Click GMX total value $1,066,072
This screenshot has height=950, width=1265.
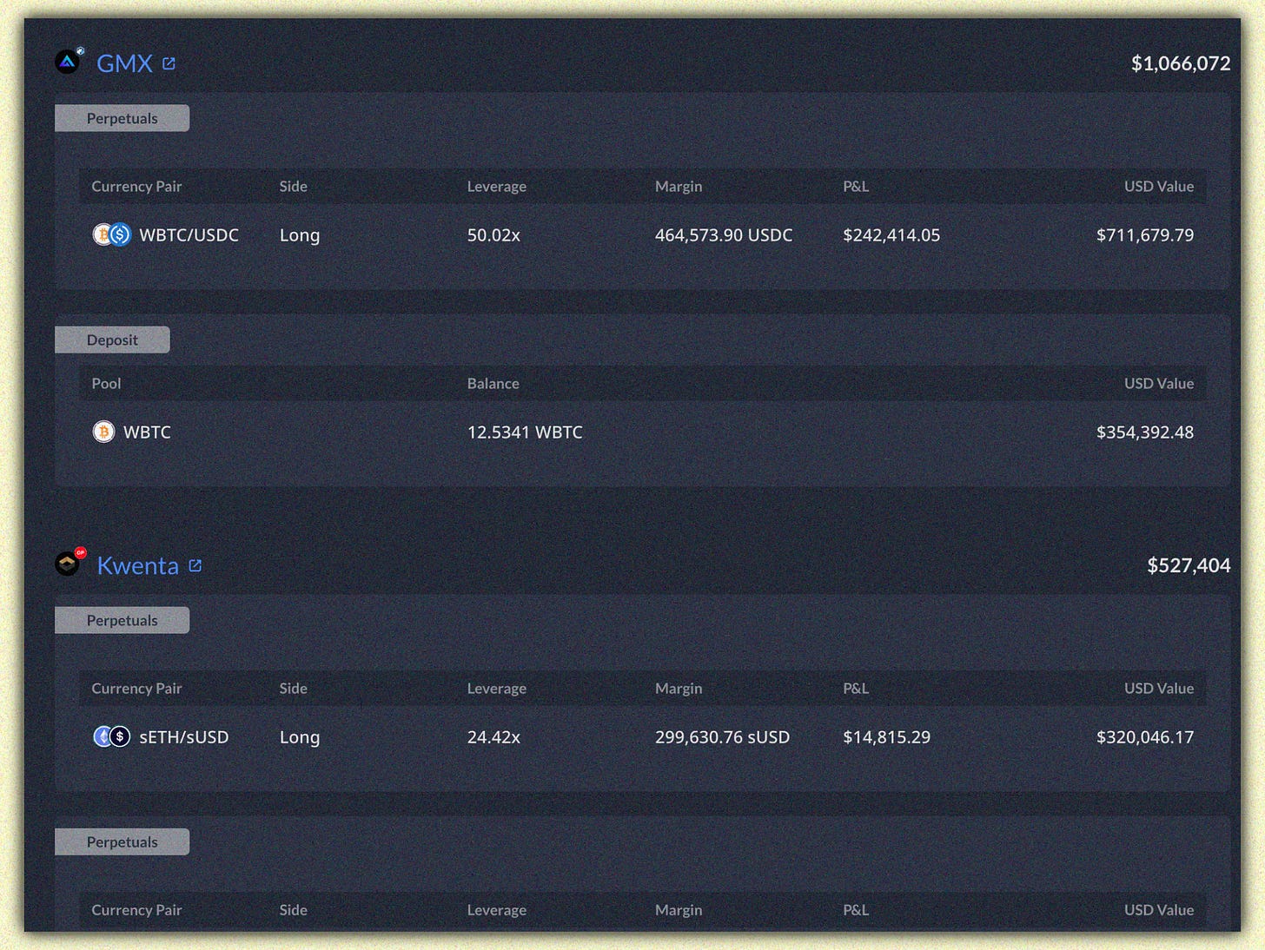tap(1180, 63)
